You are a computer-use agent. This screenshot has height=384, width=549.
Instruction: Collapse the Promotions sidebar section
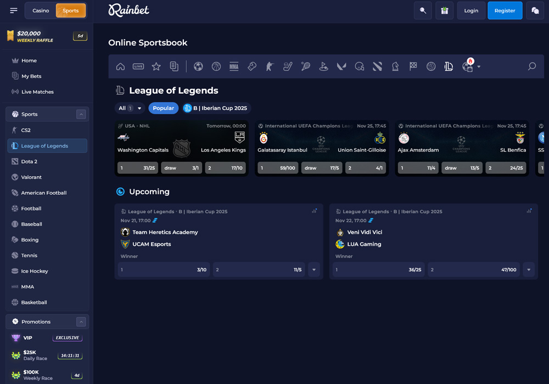81,322
